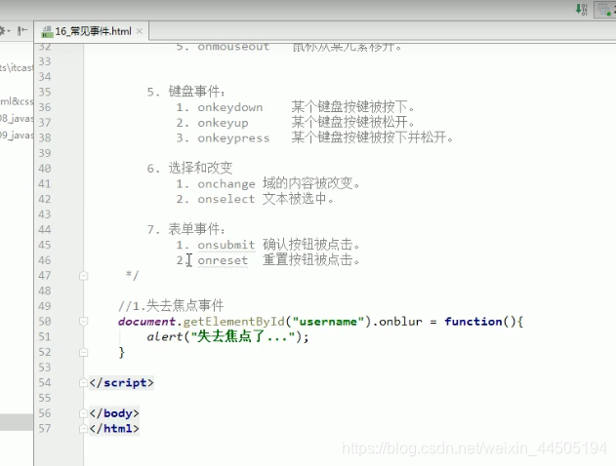The height and width of the screenshot is (466, 616).
Task: Close the 16_常见事件.html tab
Action: coord(139,31)
